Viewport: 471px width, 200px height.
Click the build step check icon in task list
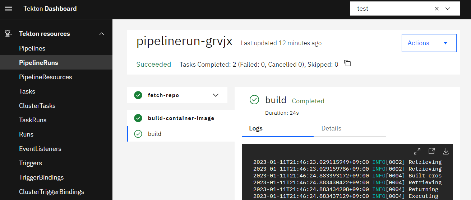[x=138, y=134]
